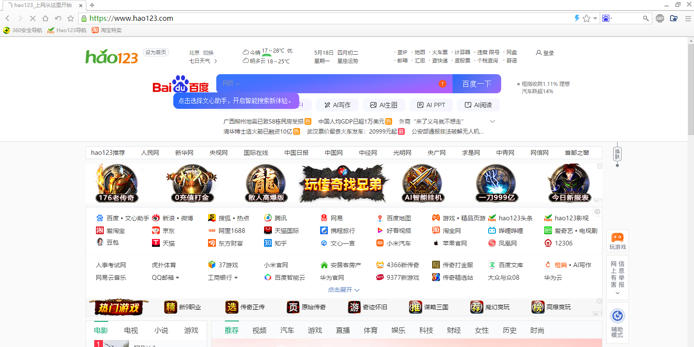Image resolution: width=694 pixels, height=347 pixels.
Task: Select the 推荐 content tab
Action: point(231,331)
